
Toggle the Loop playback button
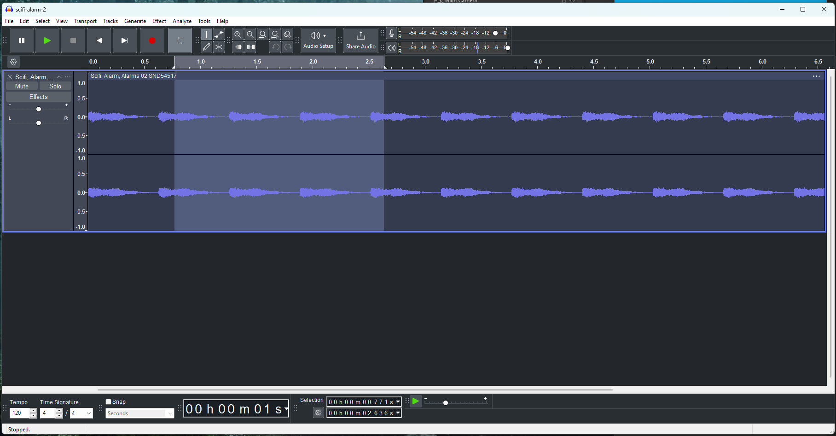tap(180, 41)
